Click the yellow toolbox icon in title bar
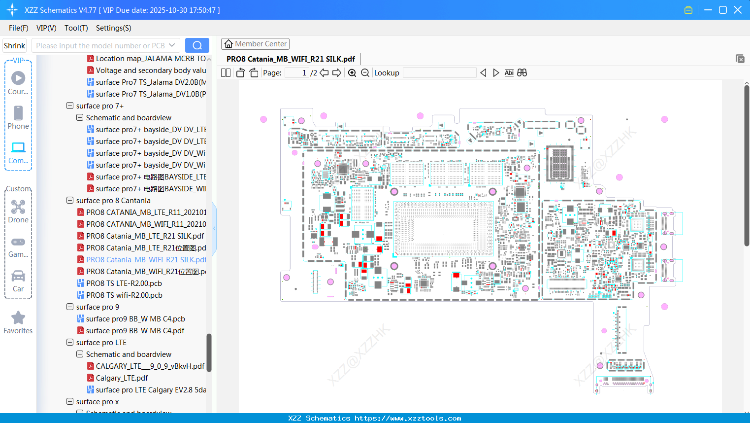750x423 pixels. click(x=688, y=10)
